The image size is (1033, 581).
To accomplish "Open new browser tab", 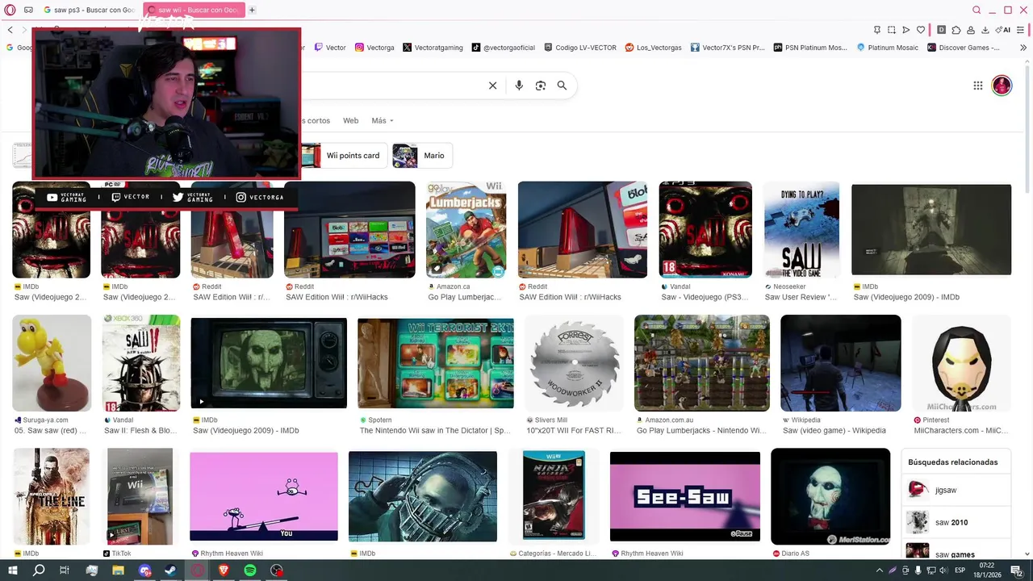I will click(252, 10).
